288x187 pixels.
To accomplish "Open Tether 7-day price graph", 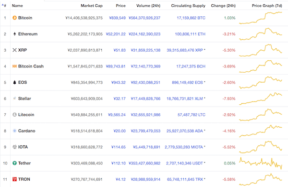I will (x=261, y=163).
